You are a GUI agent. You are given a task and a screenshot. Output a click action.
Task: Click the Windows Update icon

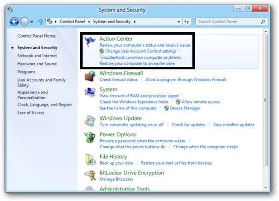tap(90, 121)
